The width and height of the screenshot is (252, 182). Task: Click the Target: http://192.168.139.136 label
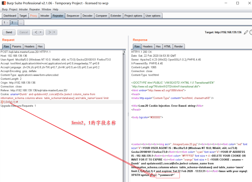(223, 32)
